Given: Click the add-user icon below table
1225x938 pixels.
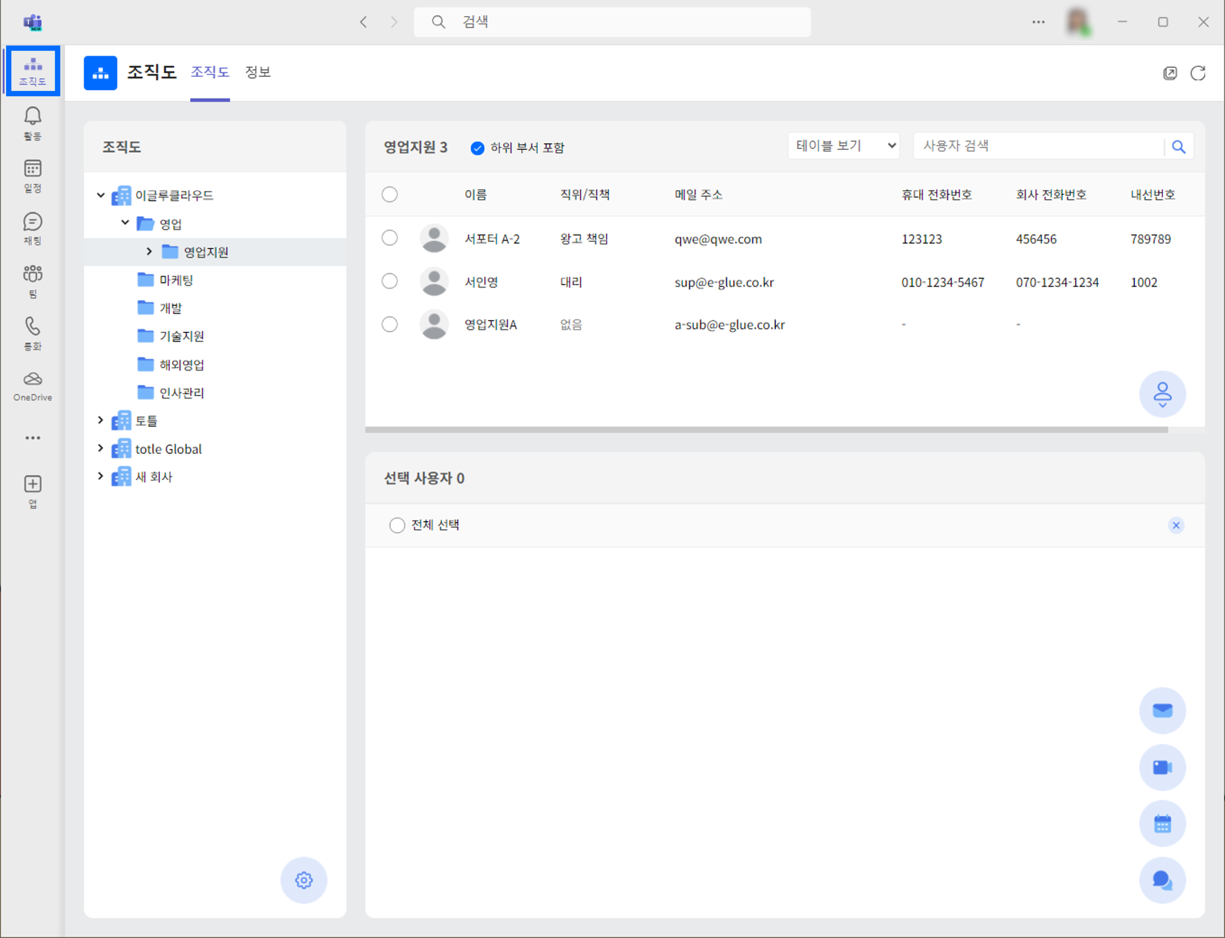Looking at the screenshot, I should [x=1162, y=394].
